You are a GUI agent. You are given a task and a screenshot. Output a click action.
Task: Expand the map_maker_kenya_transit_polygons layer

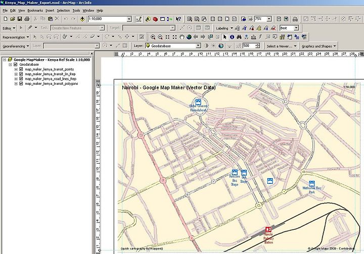coord(16,83)
